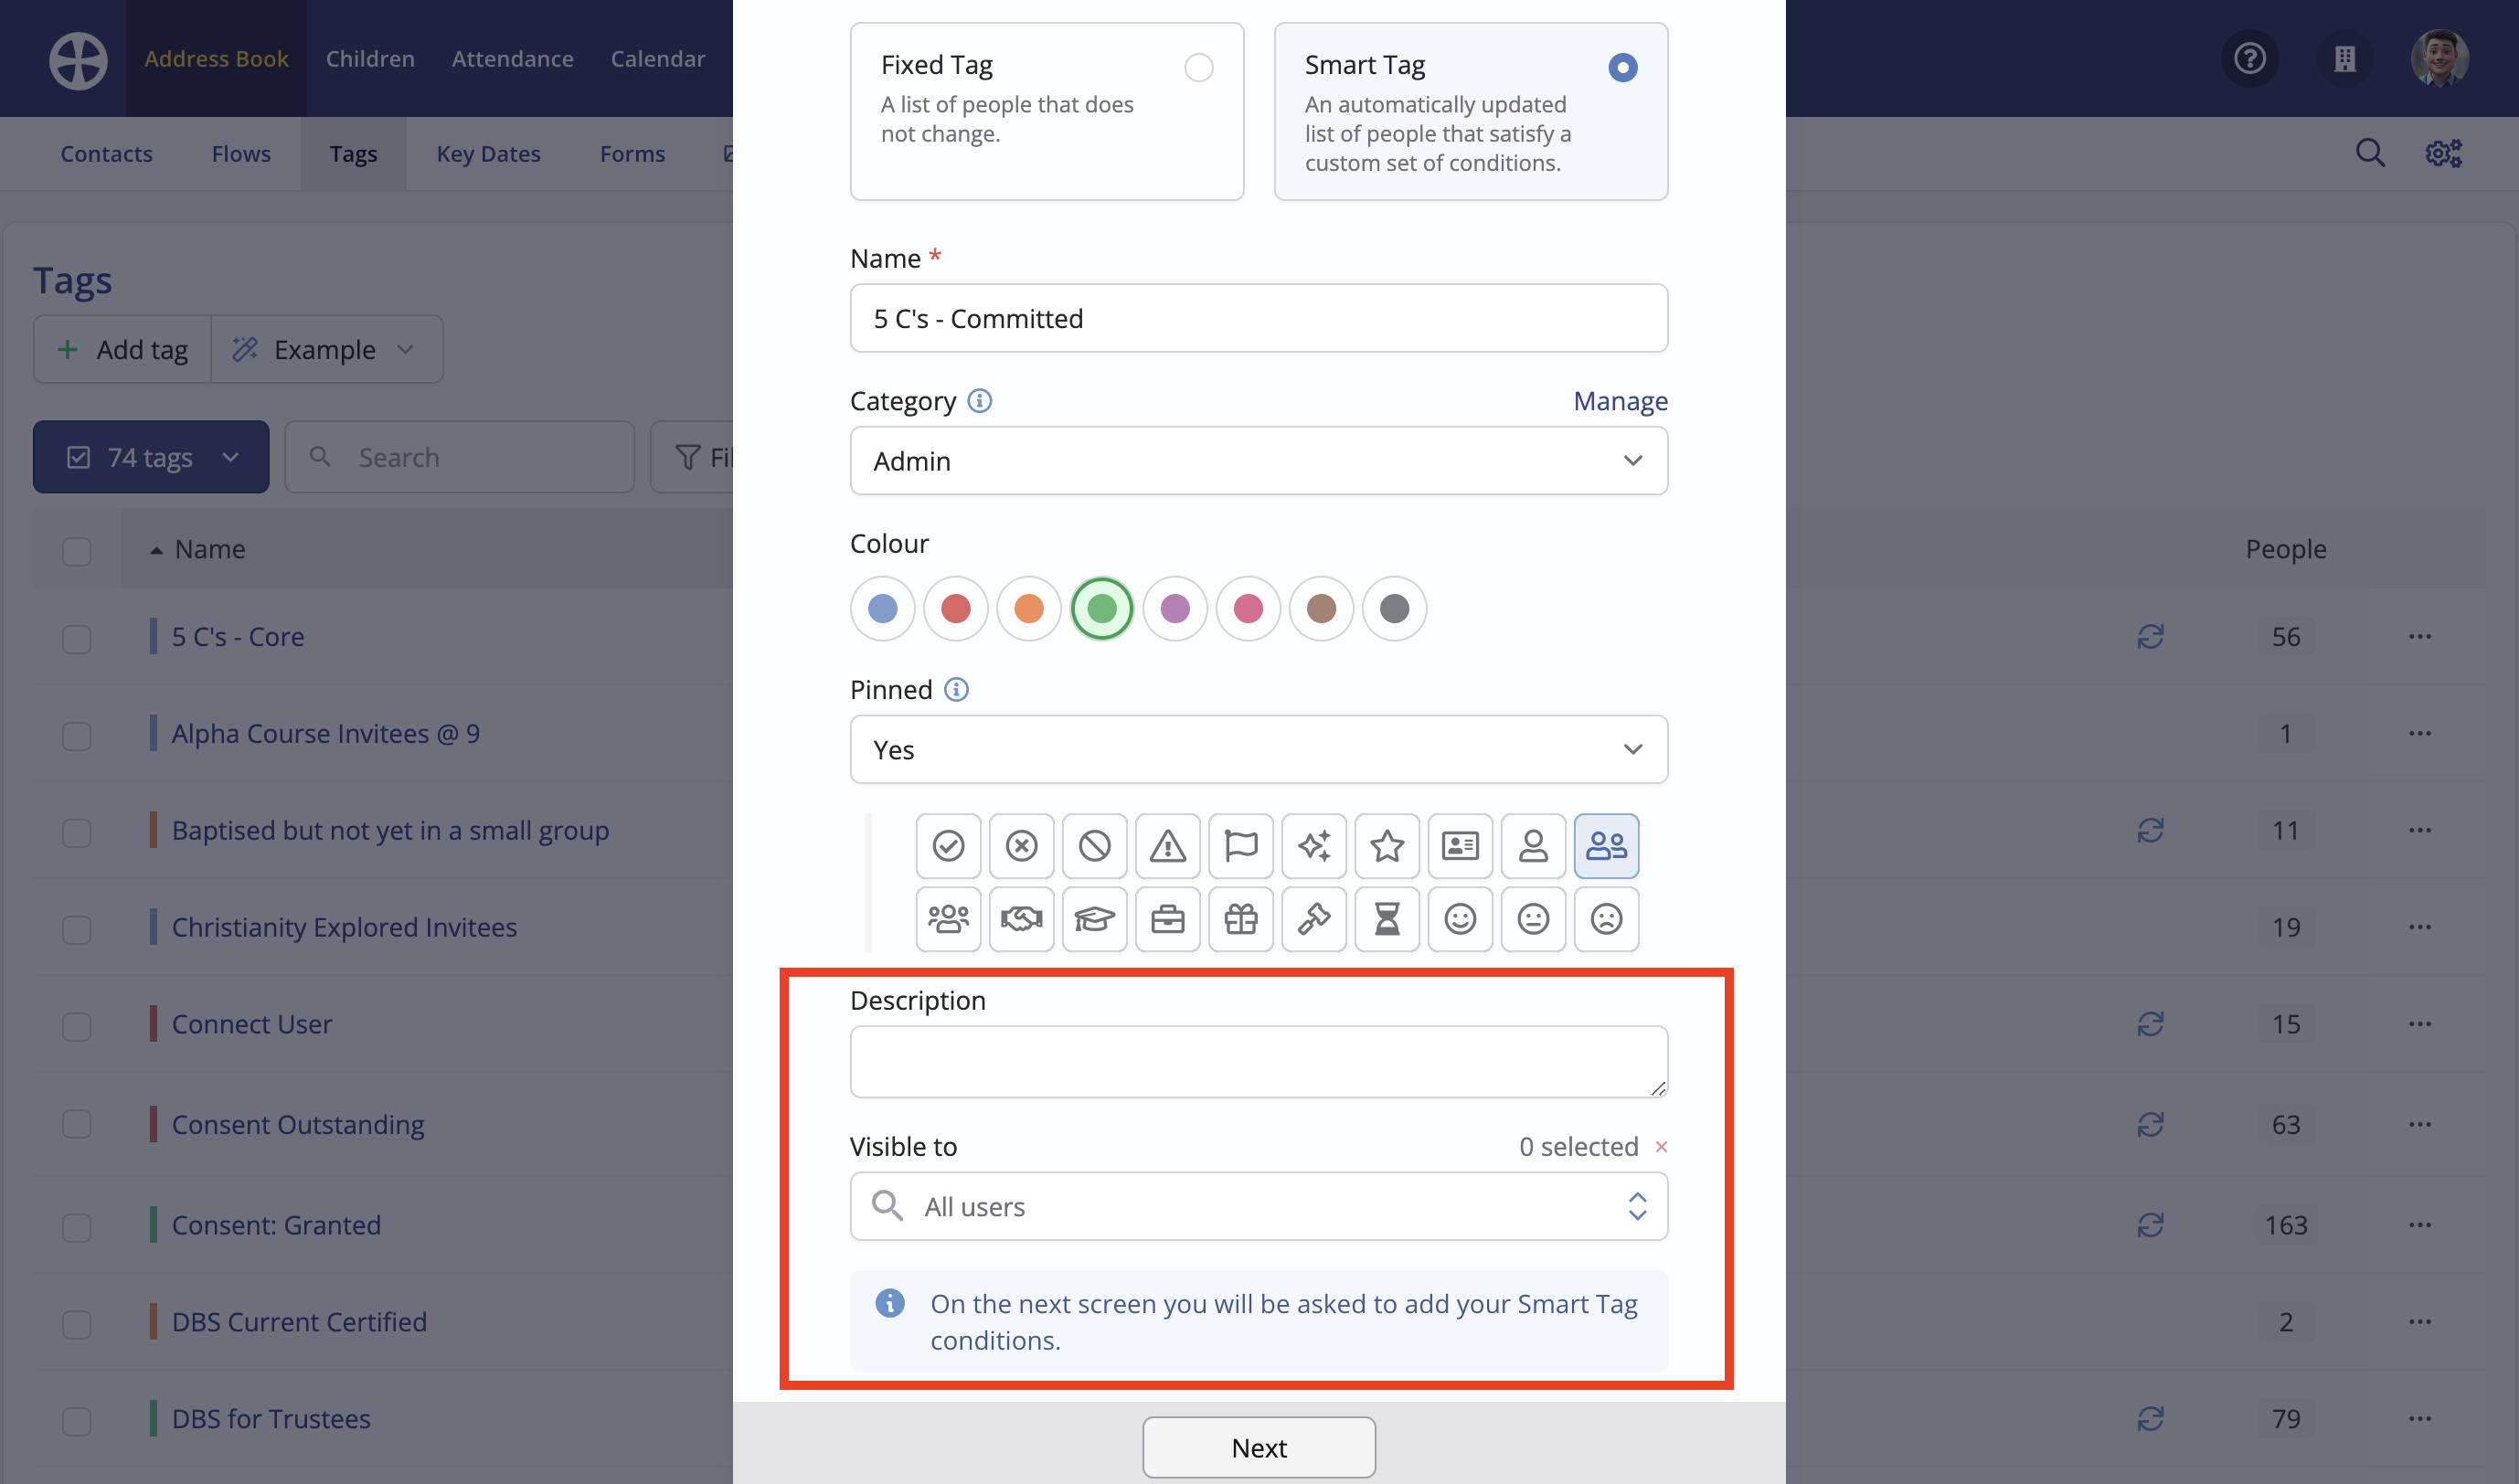Select the warning triangle tag icon
This screenshot has height=1484, width=2519.
tap(1167, 846)
